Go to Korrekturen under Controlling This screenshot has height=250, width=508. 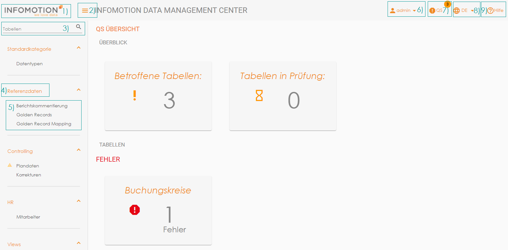click(29, 175)
